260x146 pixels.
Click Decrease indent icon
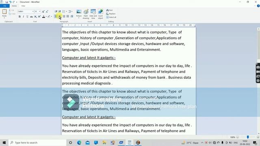pyautogui.click(x=56, y=11)
